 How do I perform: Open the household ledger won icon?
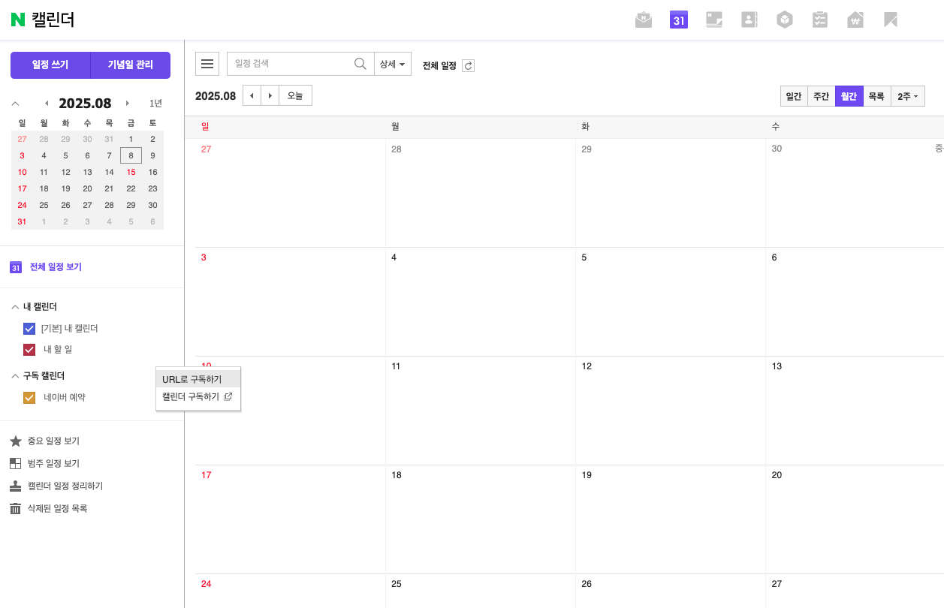[855, 20]
